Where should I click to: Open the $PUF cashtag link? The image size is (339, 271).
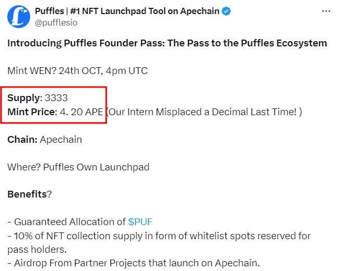[x=140, y=222]
